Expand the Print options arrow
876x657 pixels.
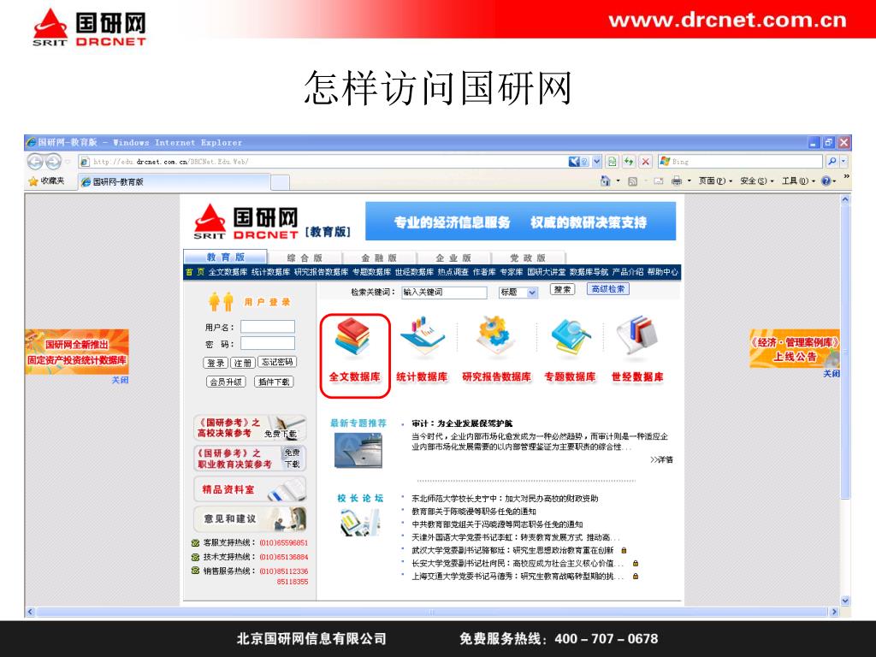coord(689,181)
